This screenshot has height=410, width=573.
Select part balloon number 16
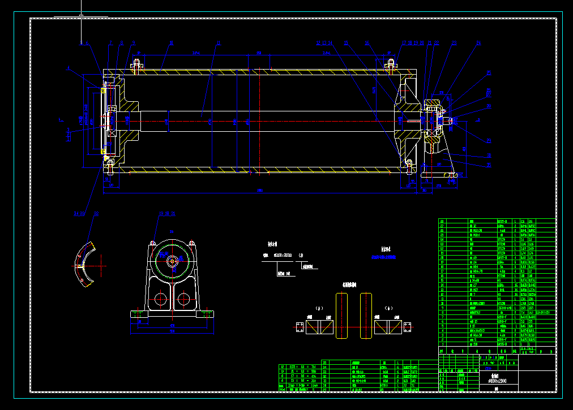pyautogui.click(x=367, y=43)
